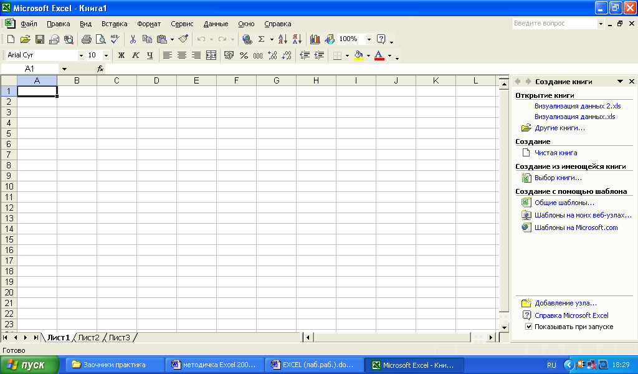
Task: Decrease indent icon
Action: click(305, 55)
